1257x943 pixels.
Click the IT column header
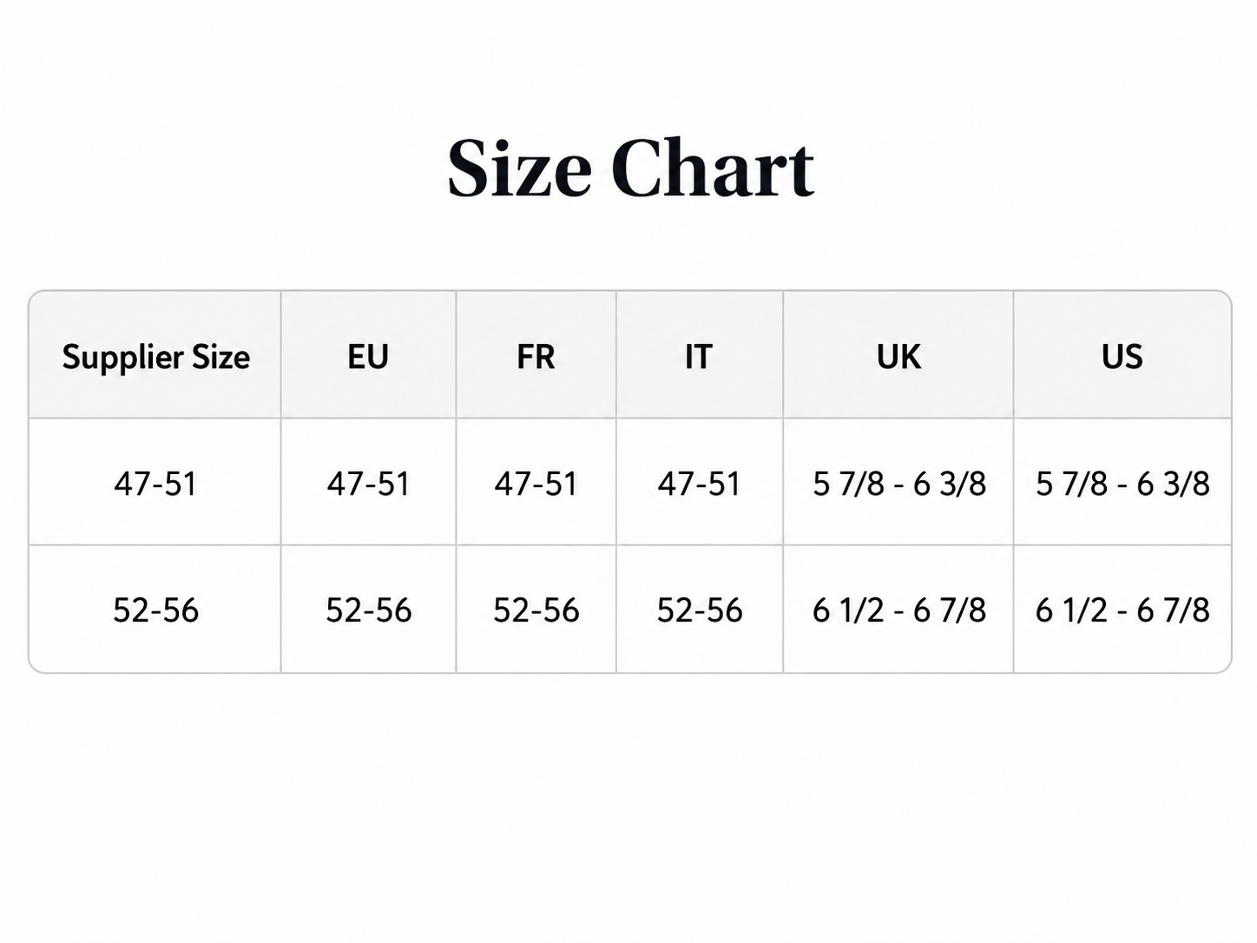tap(700, 355)
